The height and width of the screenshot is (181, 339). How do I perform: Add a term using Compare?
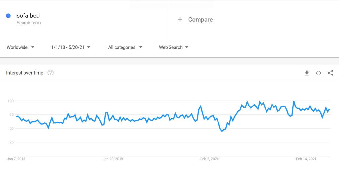pyautogui.click(x=200, y=20)
